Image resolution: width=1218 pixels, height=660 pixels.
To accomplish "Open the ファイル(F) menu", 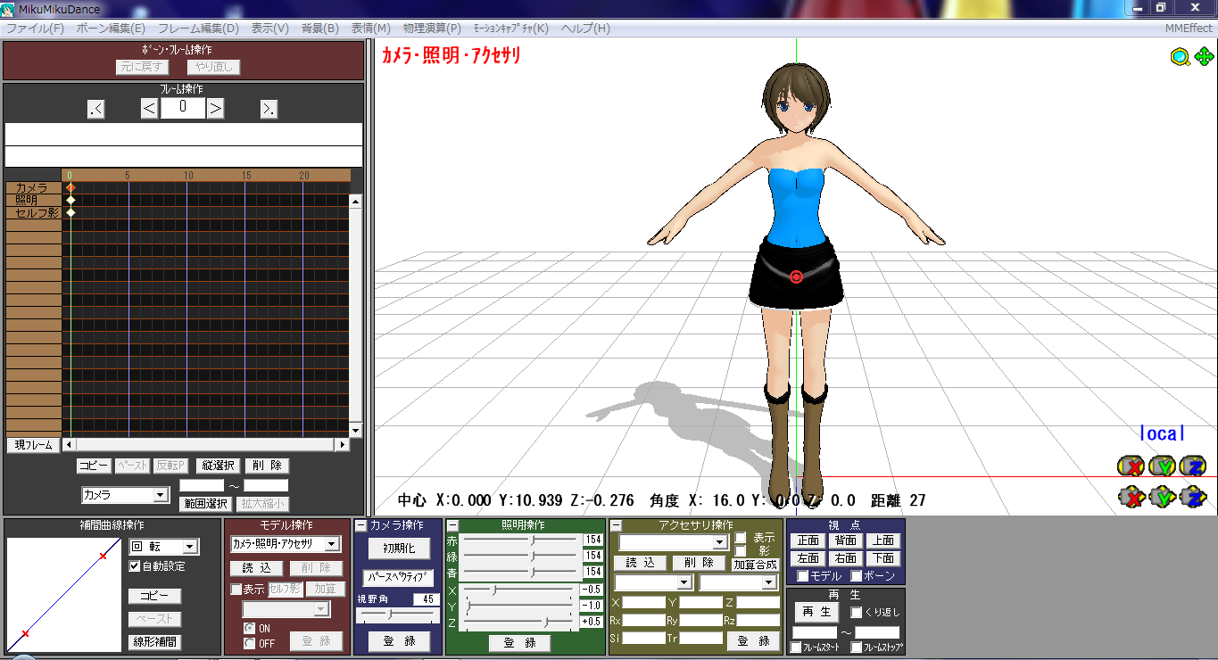I will pyautogui.click(x=35, y=29).
